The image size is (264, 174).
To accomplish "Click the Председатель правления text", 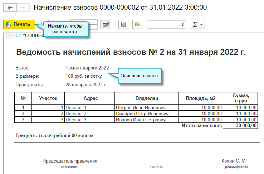I will tap(70, 161).
